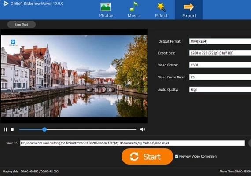Click the Video Frame Rate label
Image resolution: width=251 pixels, height=176 pixels.
coord(171,77)
